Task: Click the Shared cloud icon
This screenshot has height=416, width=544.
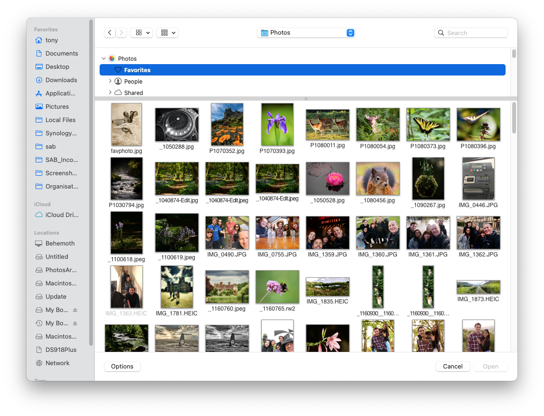Action: pyautogui.click(x=118, y=93)
